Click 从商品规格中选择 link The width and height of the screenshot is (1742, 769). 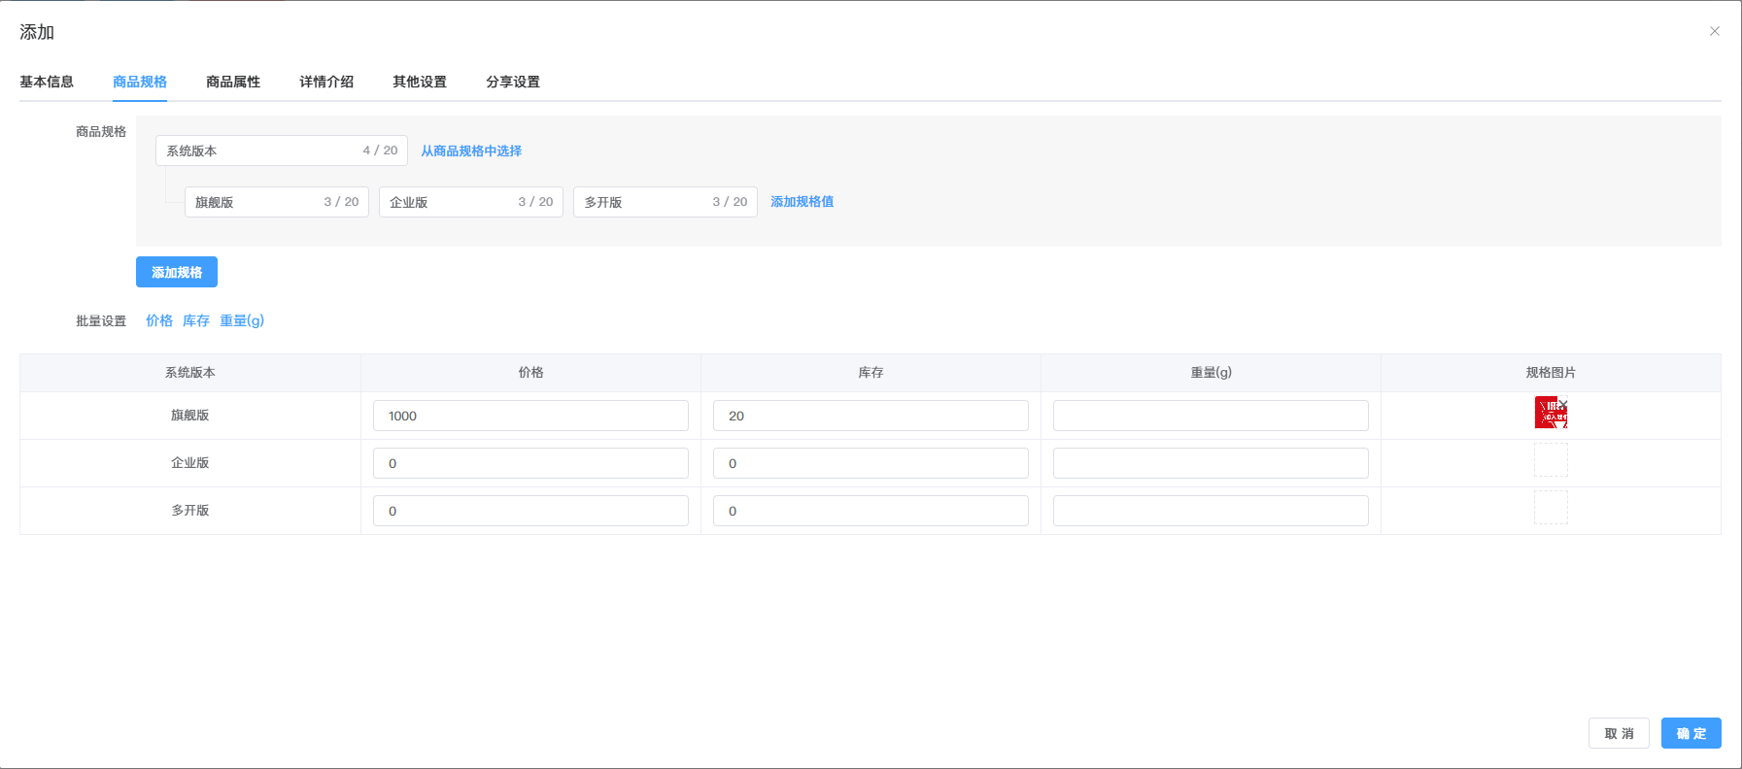tap(471, 150)
